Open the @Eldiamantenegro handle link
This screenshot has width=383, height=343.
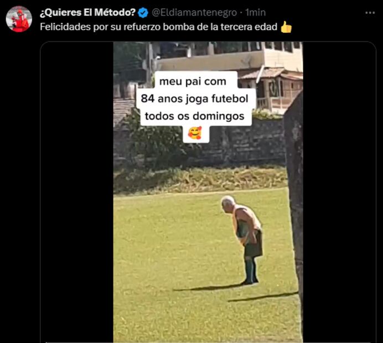click(x=194, y=13)
